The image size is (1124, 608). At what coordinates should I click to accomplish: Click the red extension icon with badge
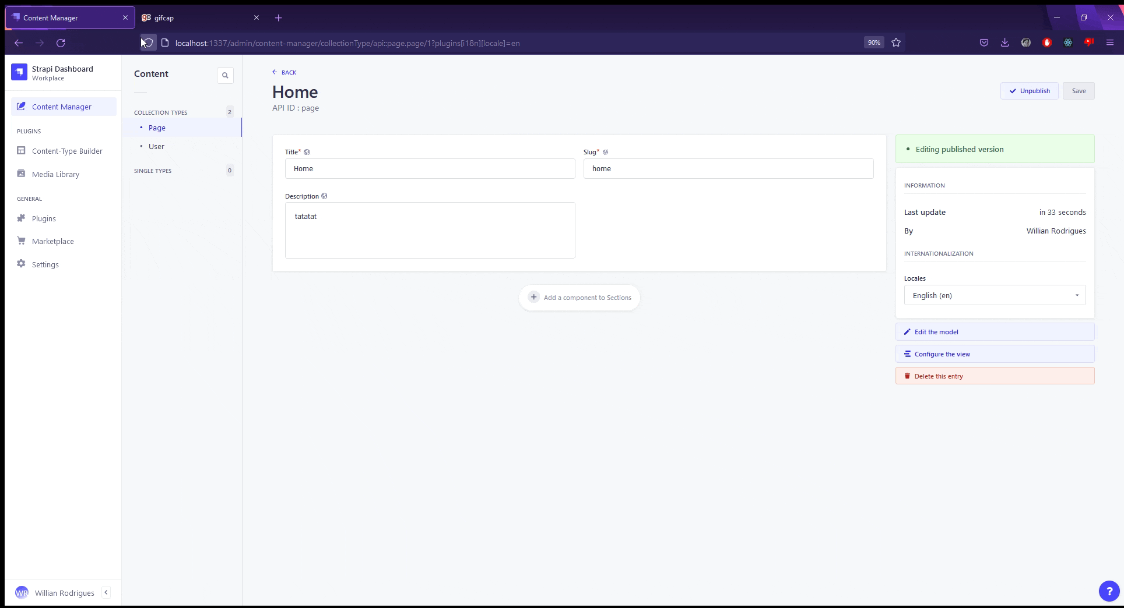tap(1089, 43)
